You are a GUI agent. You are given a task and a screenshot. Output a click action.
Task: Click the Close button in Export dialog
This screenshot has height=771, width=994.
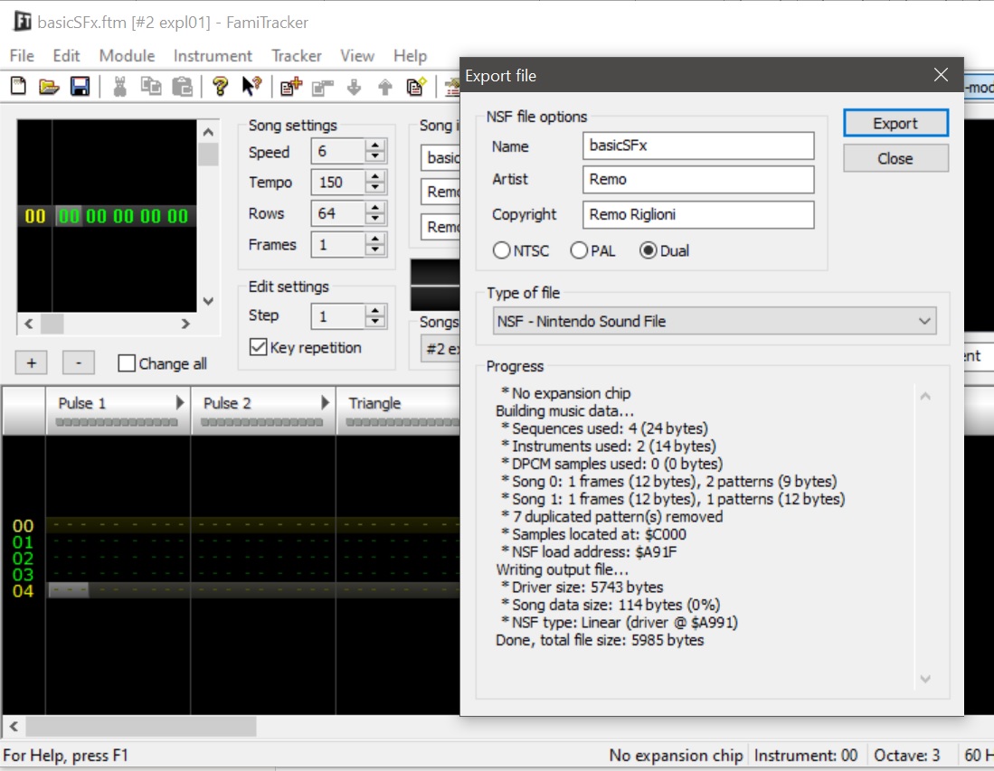click(895, 158)
